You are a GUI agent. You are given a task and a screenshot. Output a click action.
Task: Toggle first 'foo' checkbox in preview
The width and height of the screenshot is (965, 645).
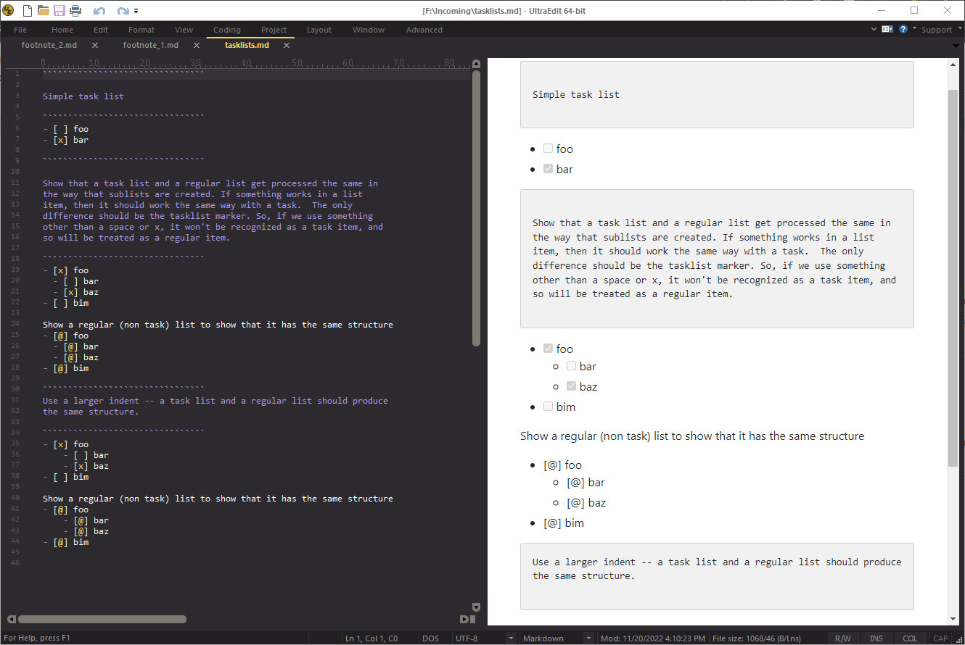coord(548,149)
